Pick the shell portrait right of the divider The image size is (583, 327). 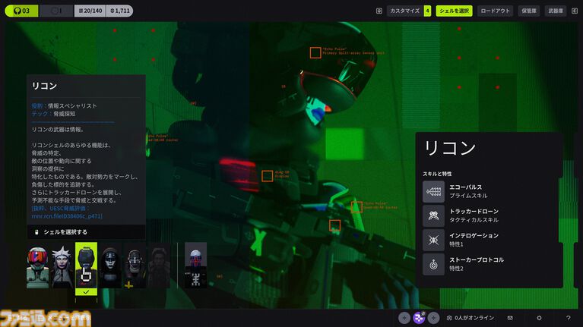(x=195, y=267)
